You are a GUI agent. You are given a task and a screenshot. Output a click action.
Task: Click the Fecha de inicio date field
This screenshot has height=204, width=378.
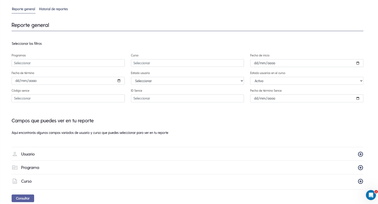(x=307, y=63)
